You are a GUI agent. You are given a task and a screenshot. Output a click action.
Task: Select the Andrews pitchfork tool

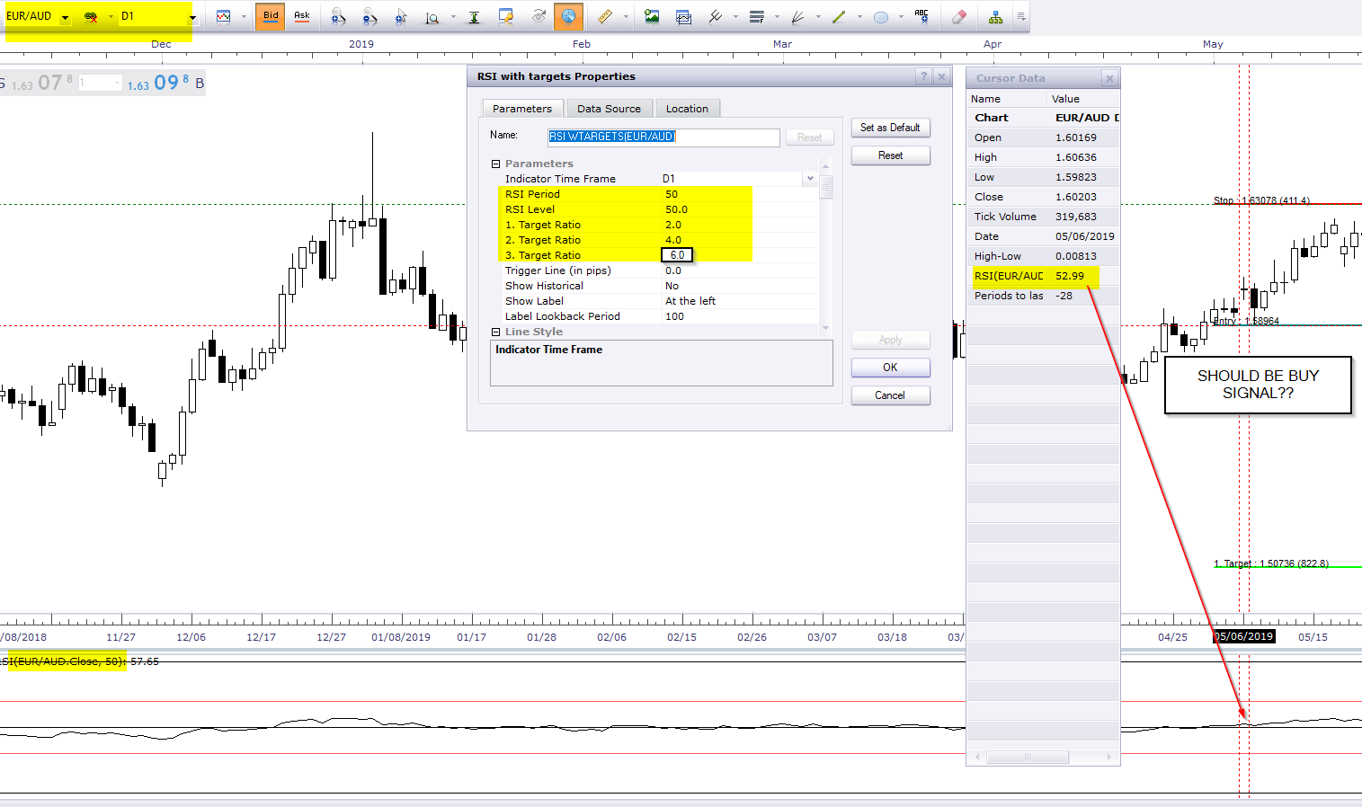pyautogui.click(x=715, y=16)
